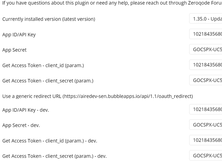Focus the App Secret input field
The width and height of the screenshot is (222, 166).
click(x=206, y=49)
